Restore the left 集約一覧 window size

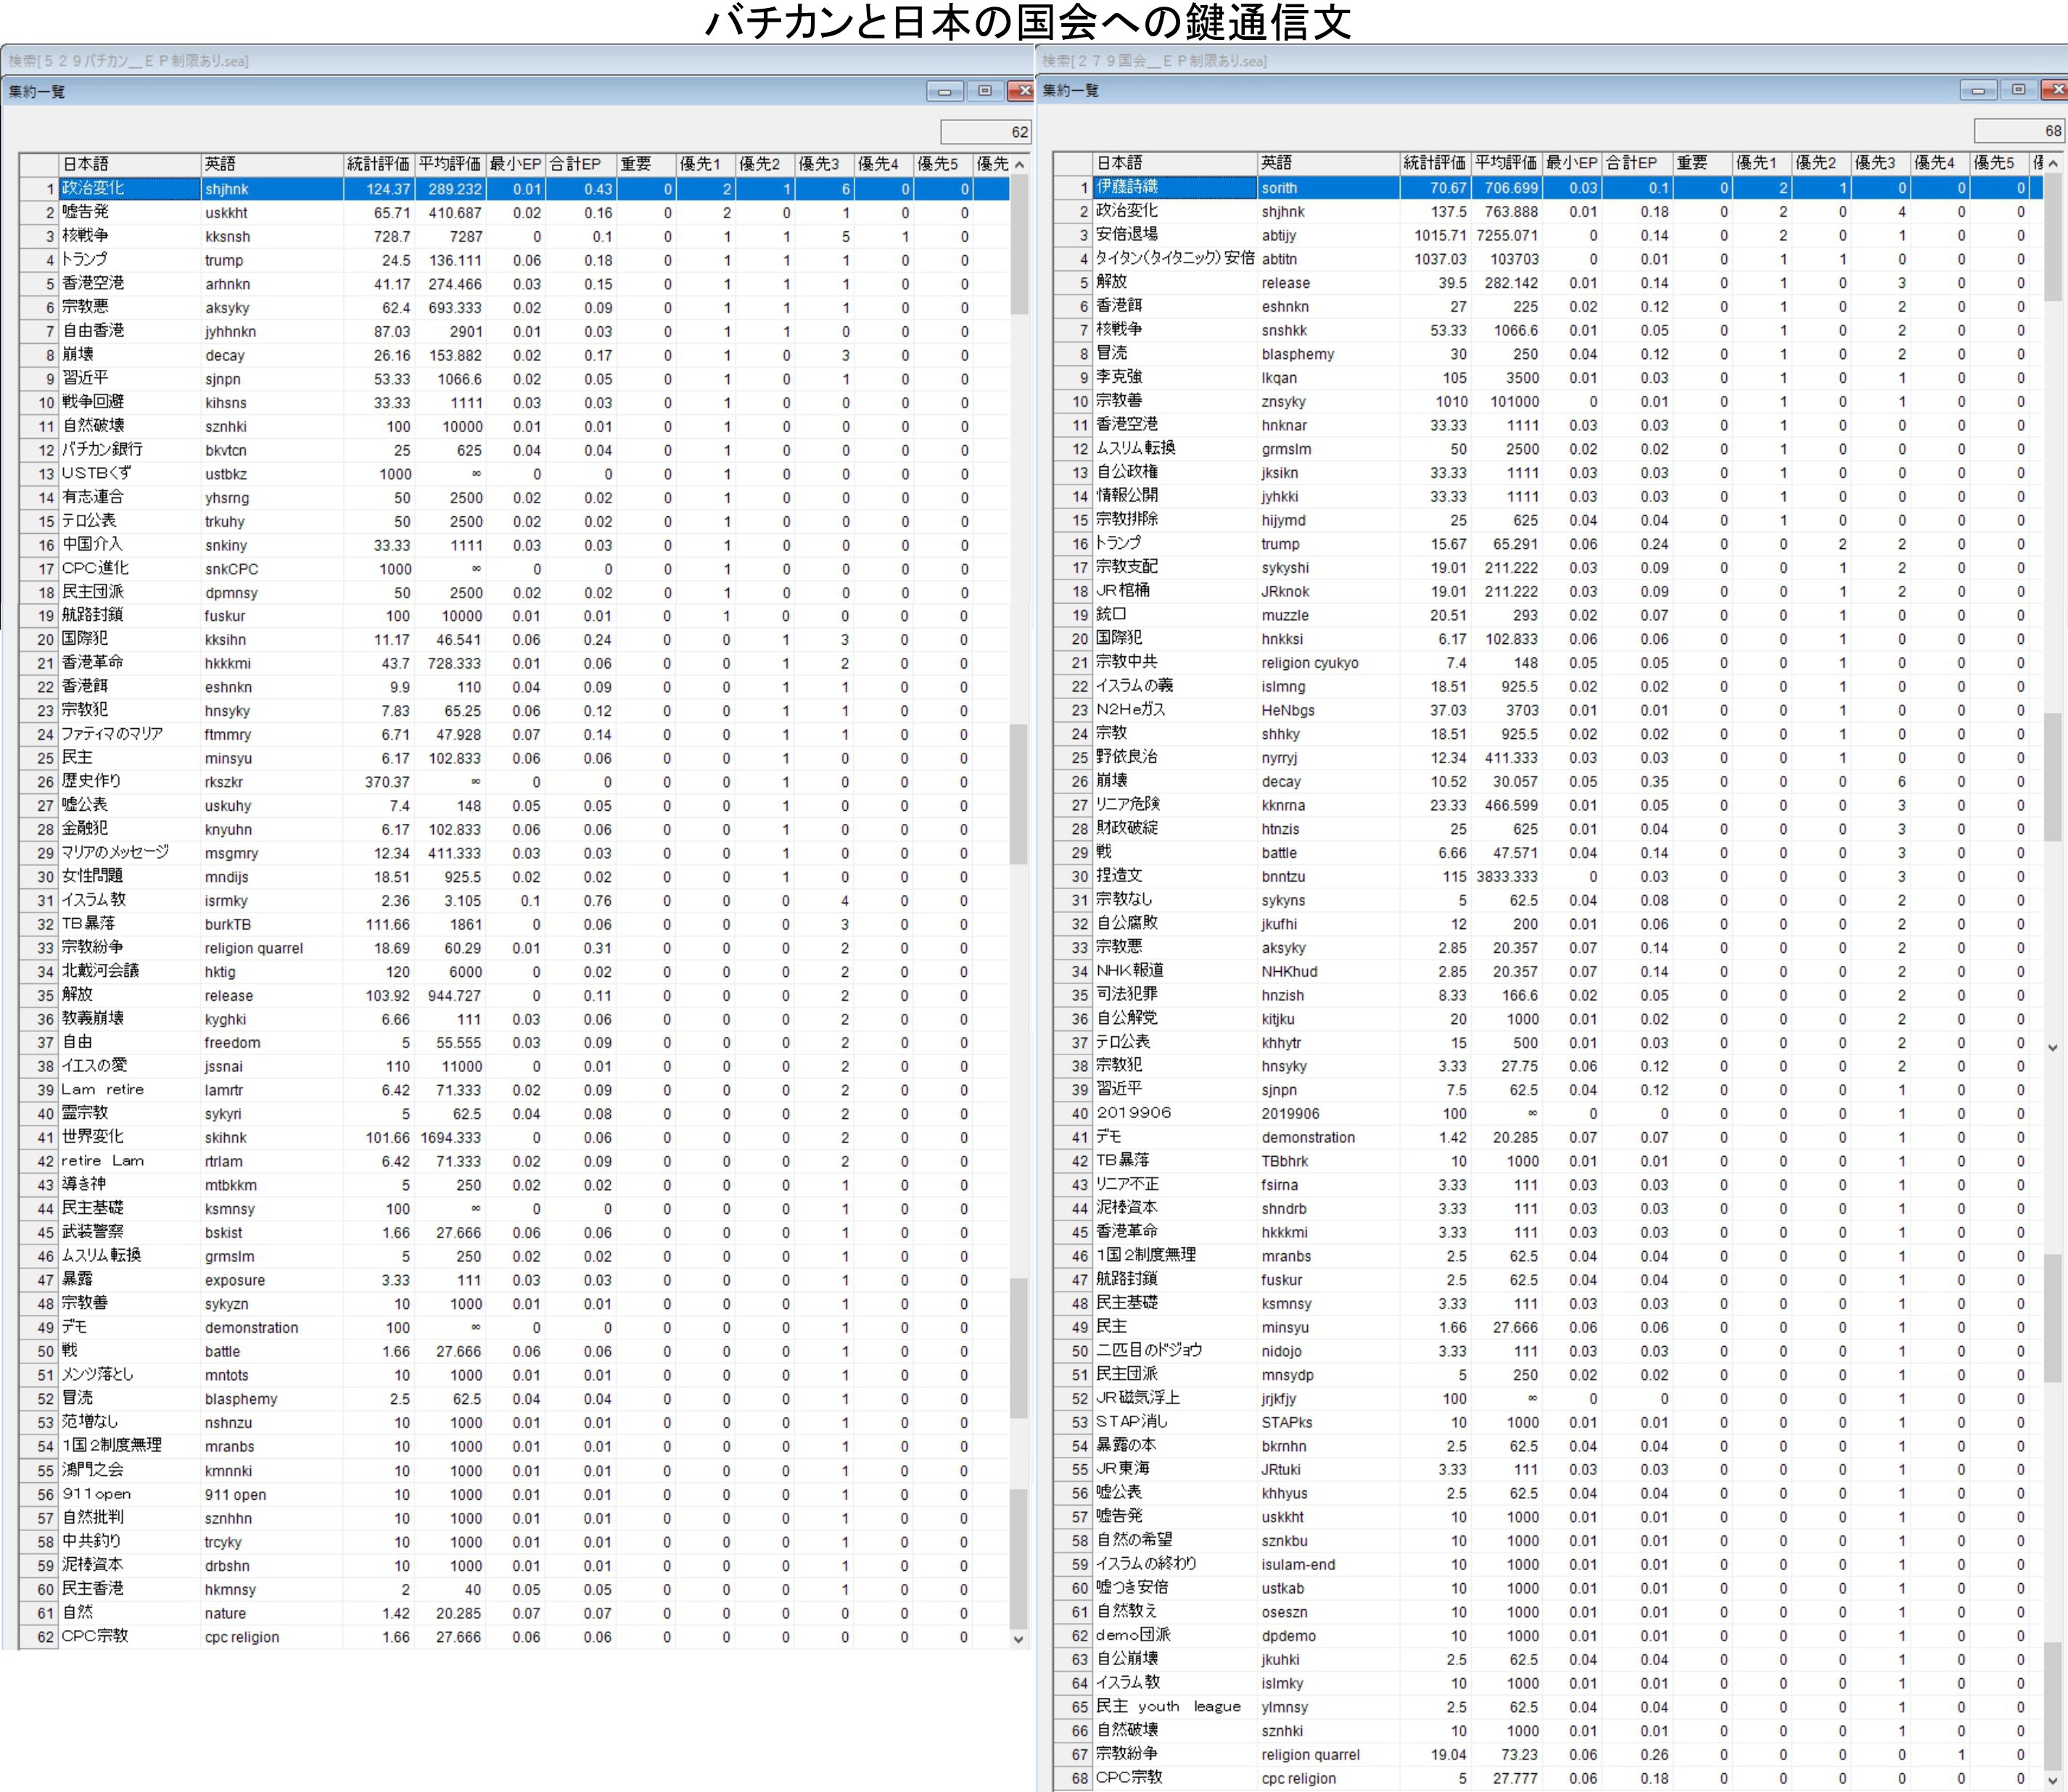point(985,91)
